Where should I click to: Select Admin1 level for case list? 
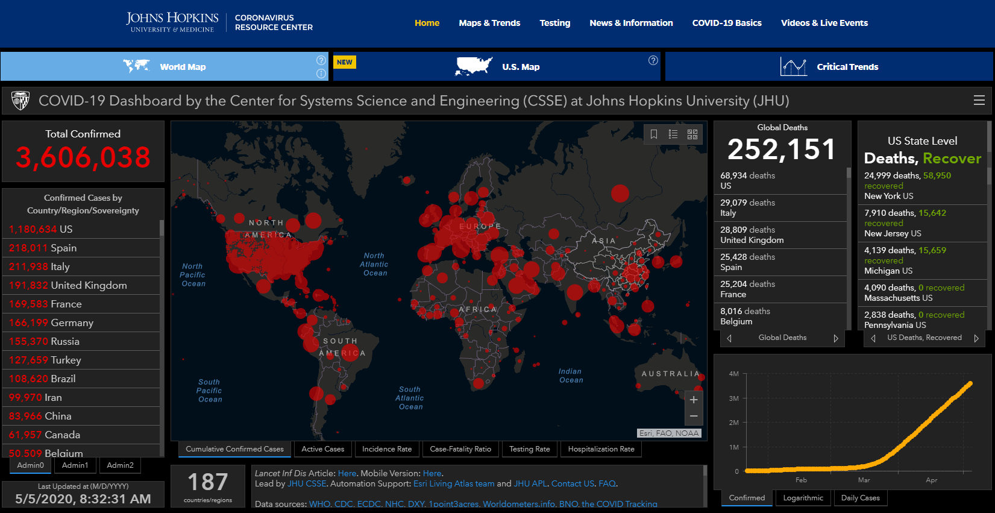75,465
